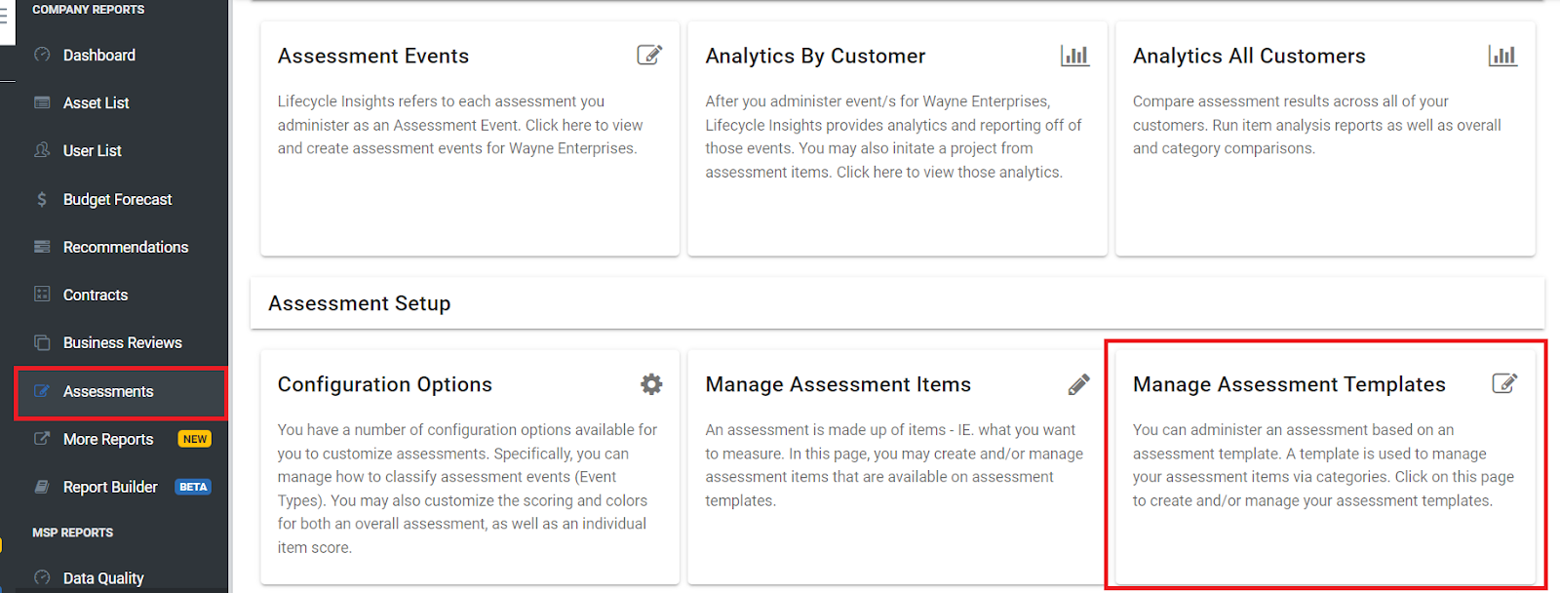The width and height of the screenshot is (1560, 593).
Task: Click the NEW badge beside More Reports
Action: [x=194, y=439]
